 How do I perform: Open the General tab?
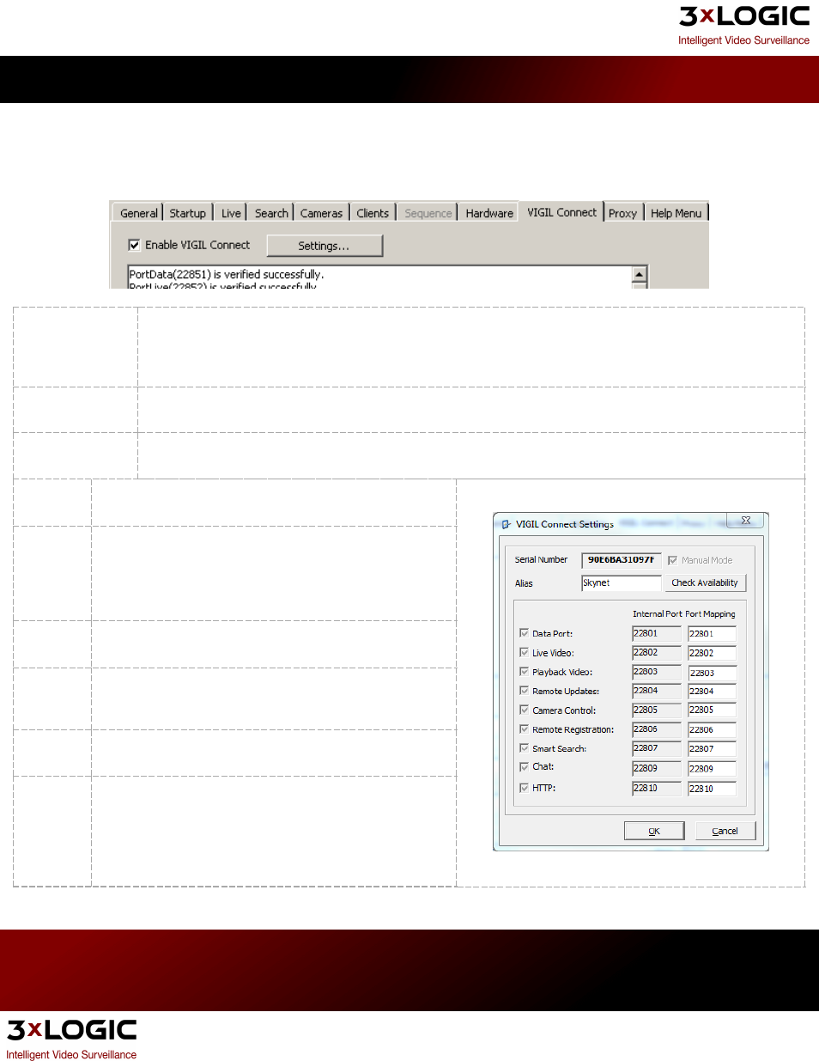click(x=138, y=213)
